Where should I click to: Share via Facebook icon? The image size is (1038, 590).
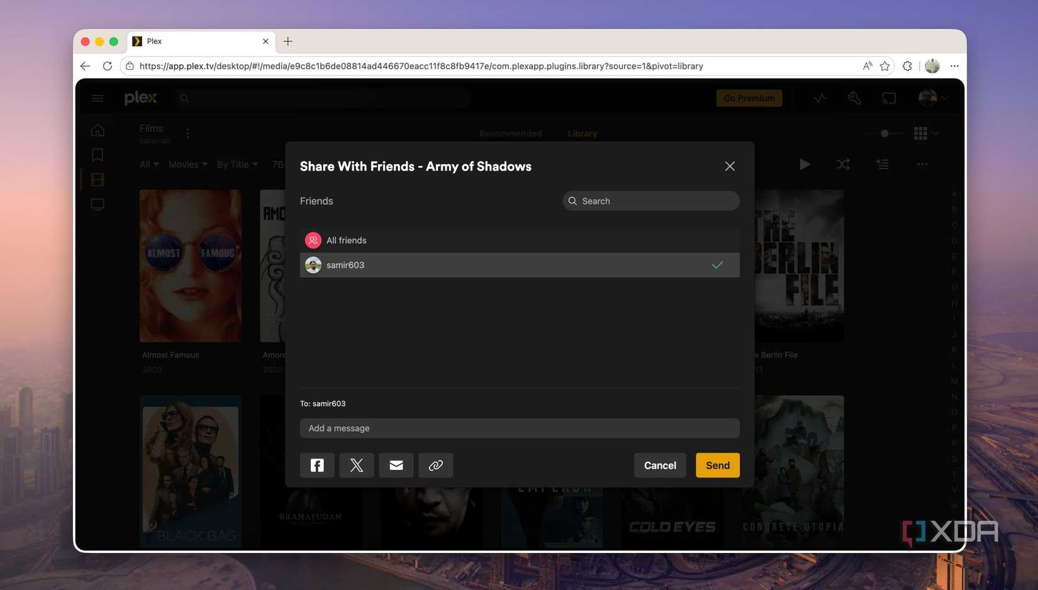(x=317, y=465)
